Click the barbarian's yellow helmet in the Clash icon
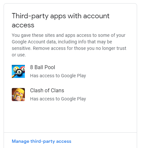142x148 pixels. (19, 91)
